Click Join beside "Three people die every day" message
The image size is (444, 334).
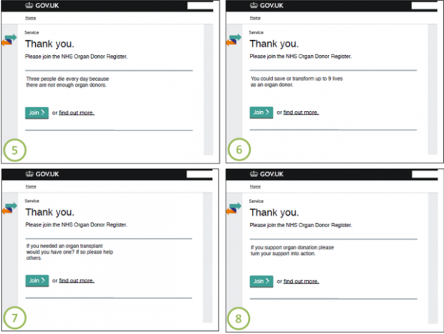coord(37,113)
